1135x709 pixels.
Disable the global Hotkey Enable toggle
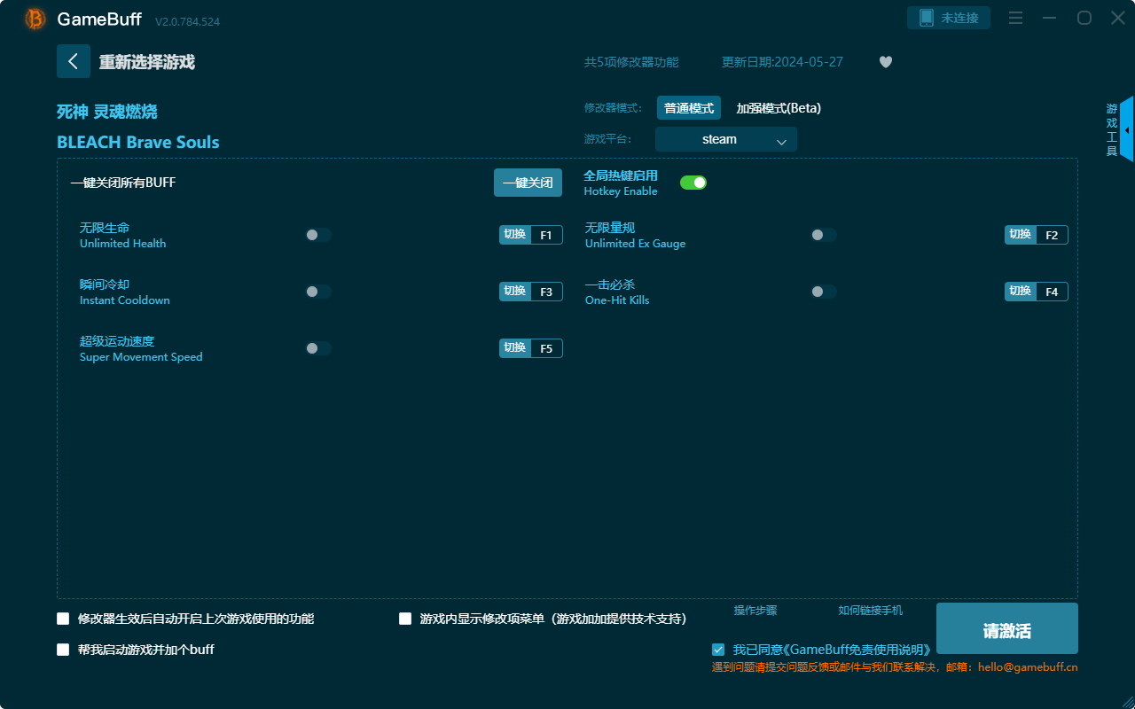click(693, 183)
